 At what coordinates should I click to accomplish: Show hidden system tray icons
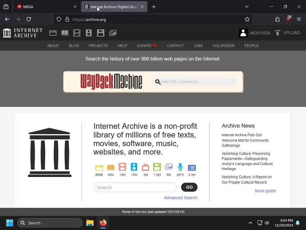coord(250,223)
